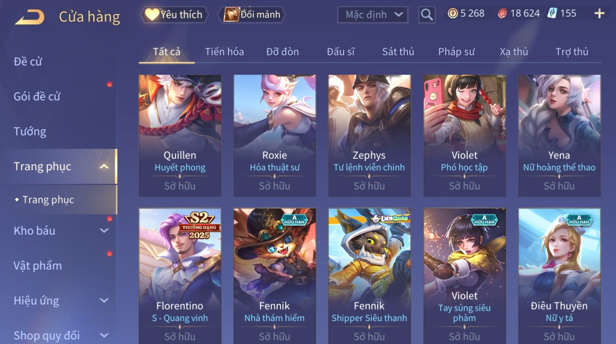
Task: Go back using the golden return arrow
Action: point(30,17)
